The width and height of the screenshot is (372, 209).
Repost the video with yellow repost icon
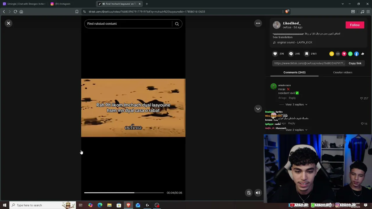(332, 54)
